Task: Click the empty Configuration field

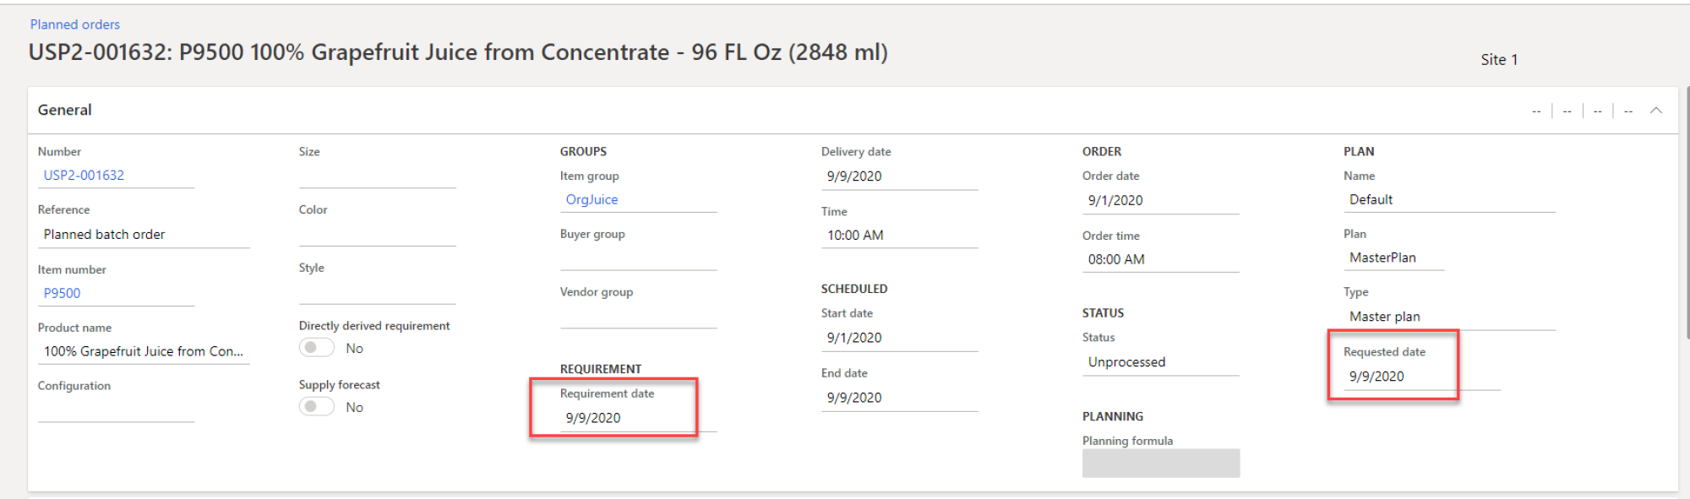Action: [117, 410]
